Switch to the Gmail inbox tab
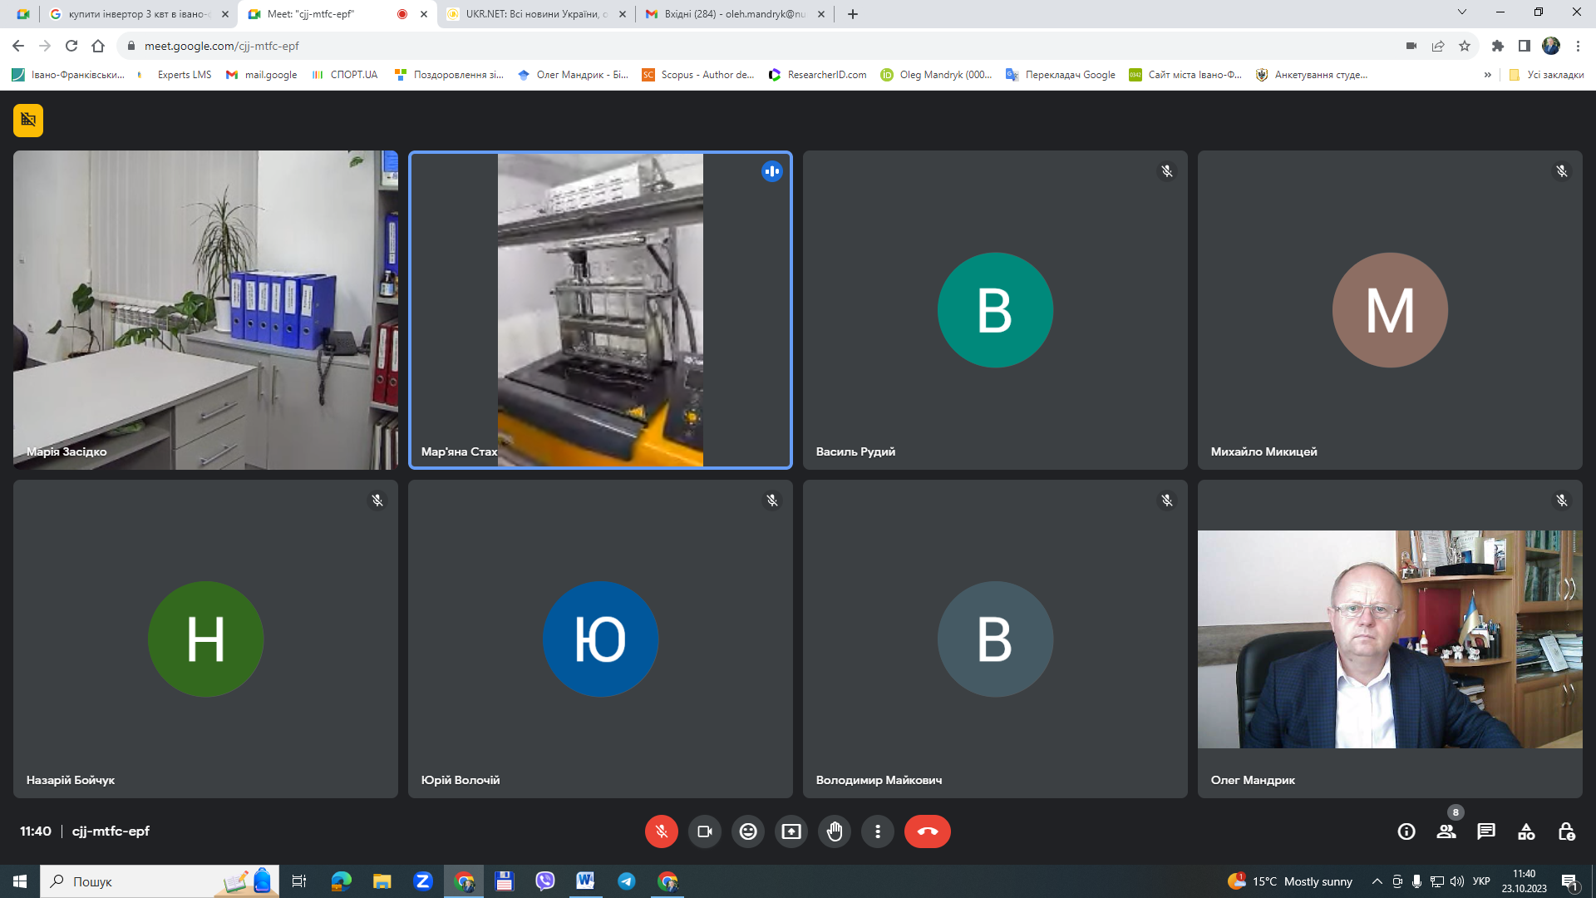Image resolution: width=1596 pixels, height=898 pixels. pyautogui.click(x=733, y=14)
